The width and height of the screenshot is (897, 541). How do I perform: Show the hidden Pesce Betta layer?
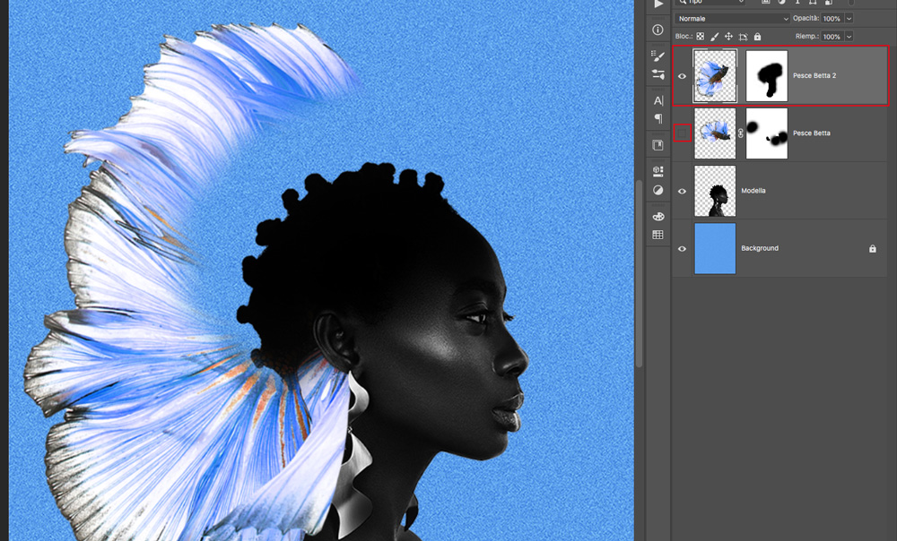(682, 133)
